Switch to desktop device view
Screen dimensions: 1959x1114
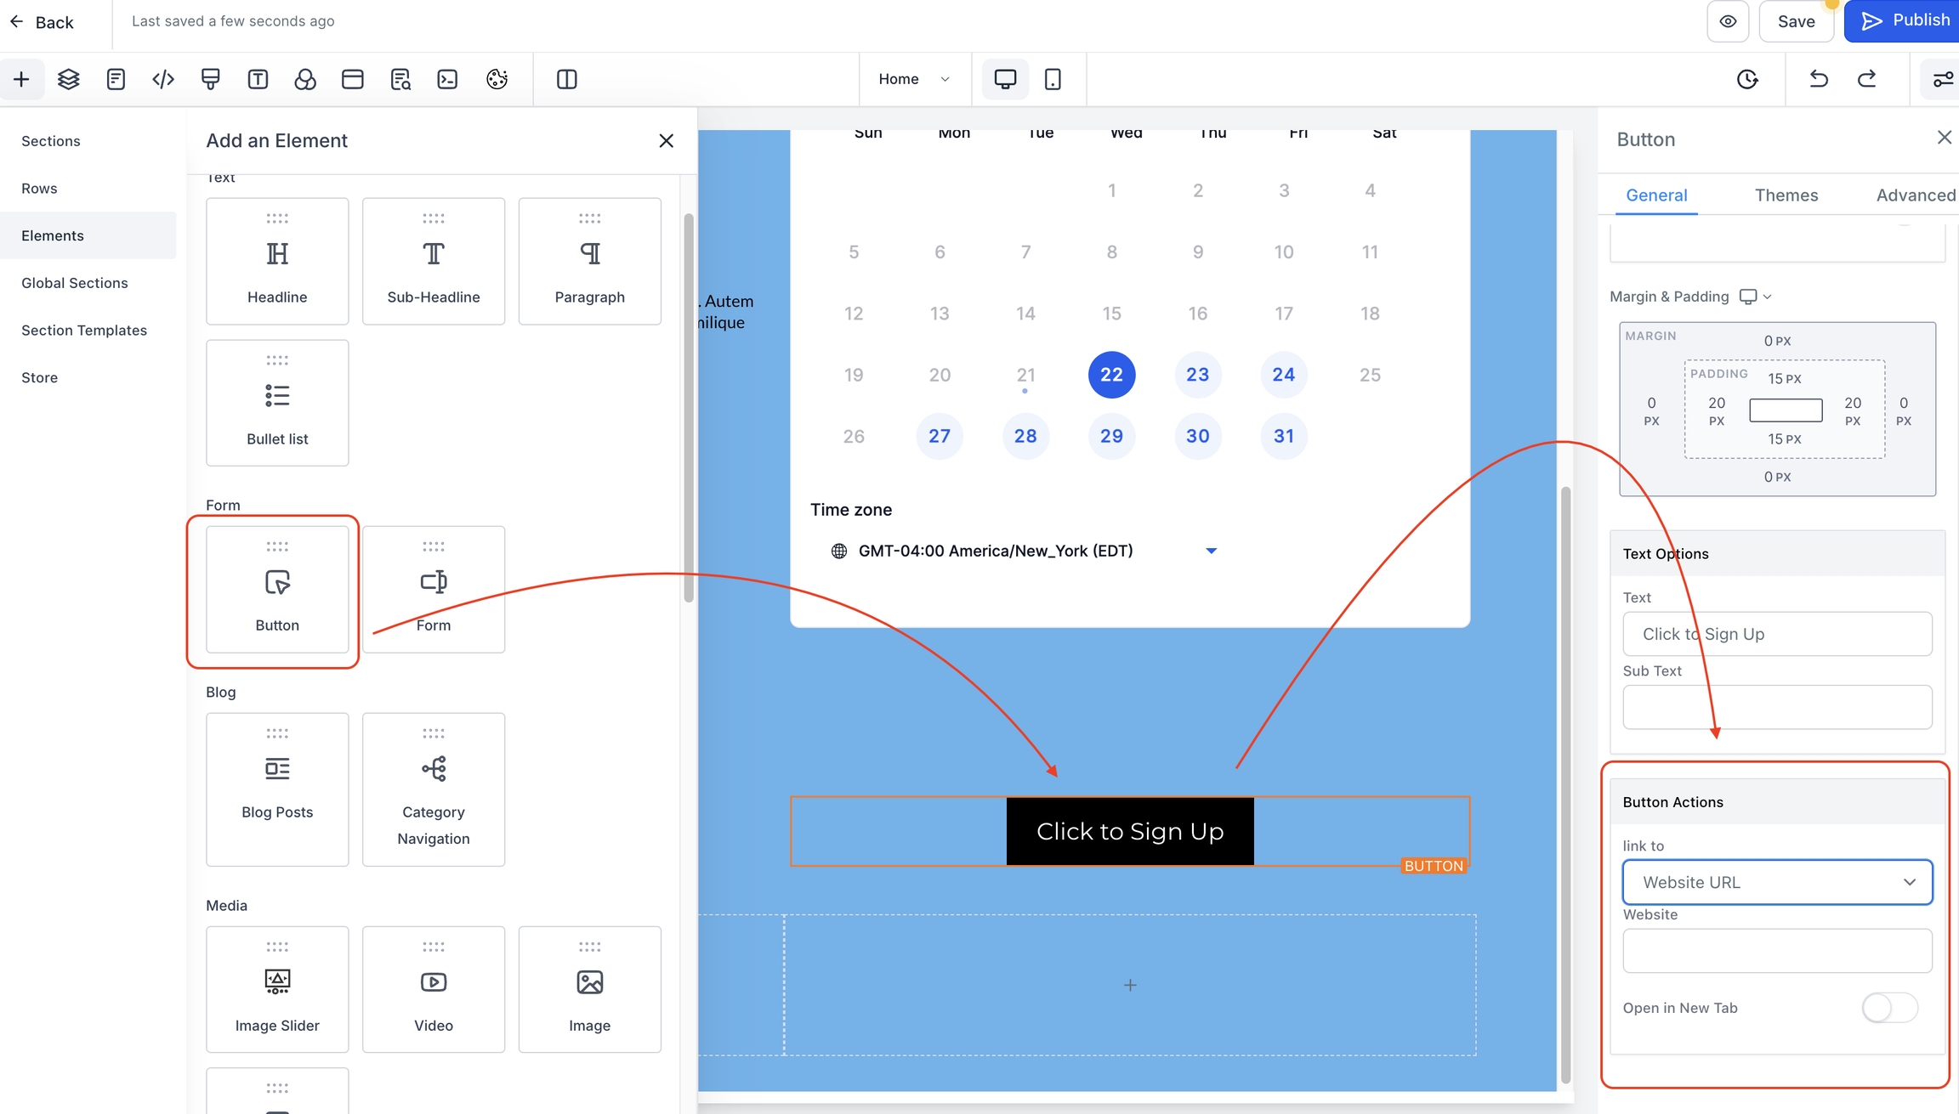pyautogui.click(x=1005, y=79)
